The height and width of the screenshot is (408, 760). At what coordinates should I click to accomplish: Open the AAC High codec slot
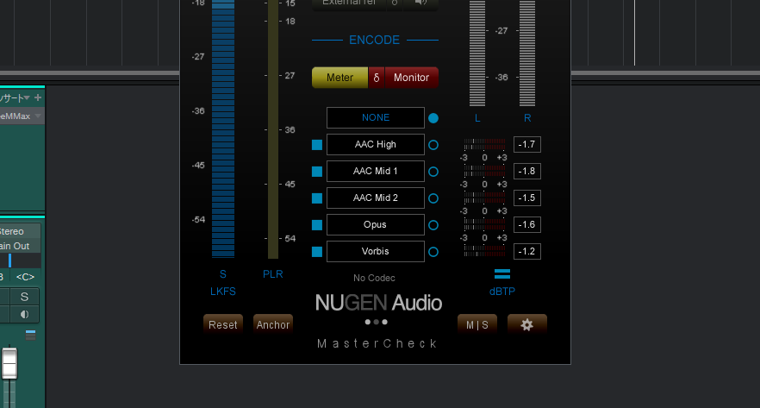376,145
